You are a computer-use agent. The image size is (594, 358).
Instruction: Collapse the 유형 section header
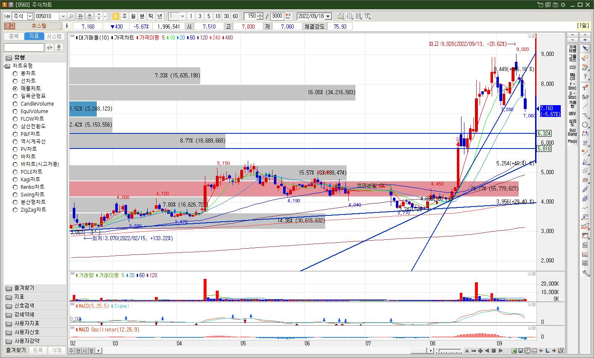click(x=35, y=58)
